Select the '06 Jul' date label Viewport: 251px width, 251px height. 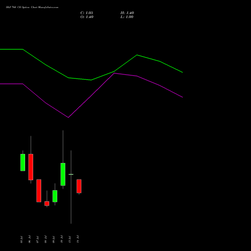click(30, 239)
